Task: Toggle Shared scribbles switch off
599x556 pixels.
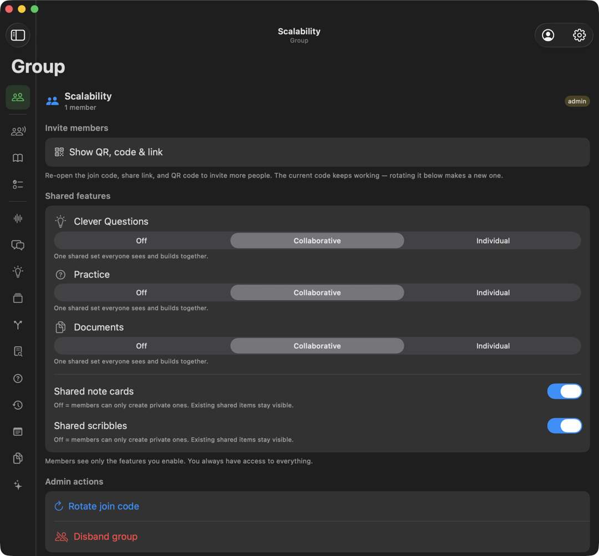Action: tap(564, 426)
